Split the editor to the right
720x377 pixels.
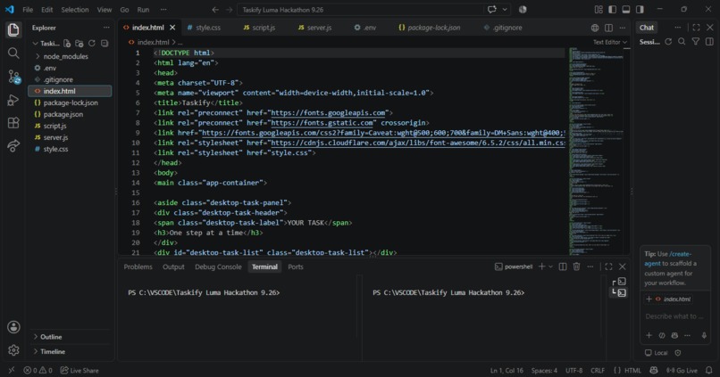pos(608,28)
